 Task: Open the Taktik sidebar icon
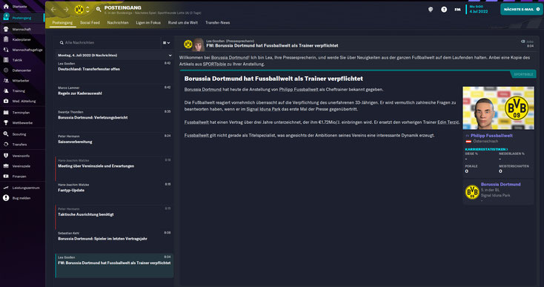pyautogui.click(x=6, y=59)
